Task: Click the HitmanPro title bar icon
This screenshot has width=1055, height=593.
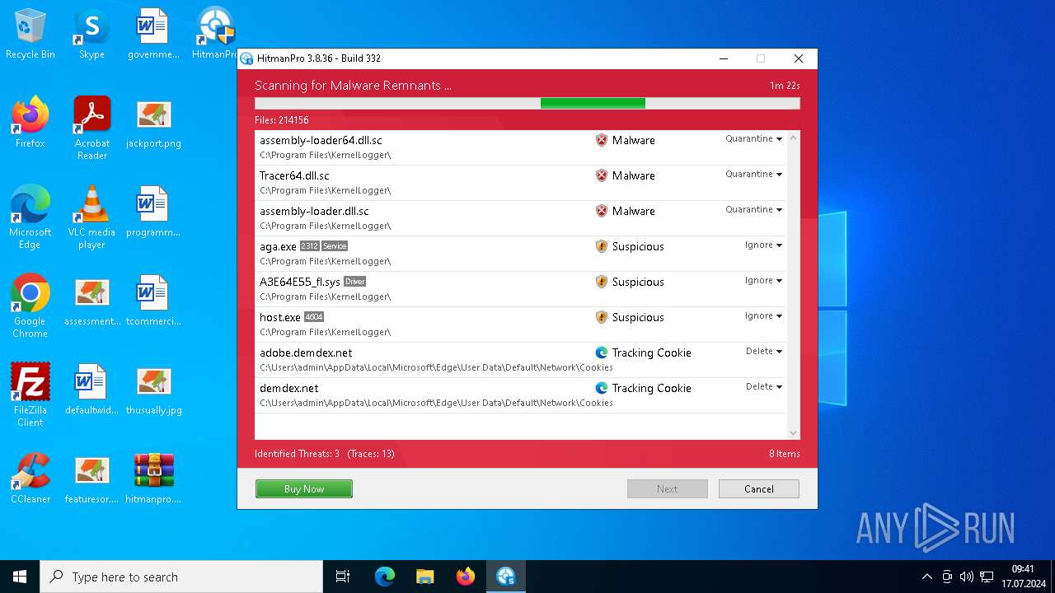Action: pyautogui.click(x=246, y=58)
